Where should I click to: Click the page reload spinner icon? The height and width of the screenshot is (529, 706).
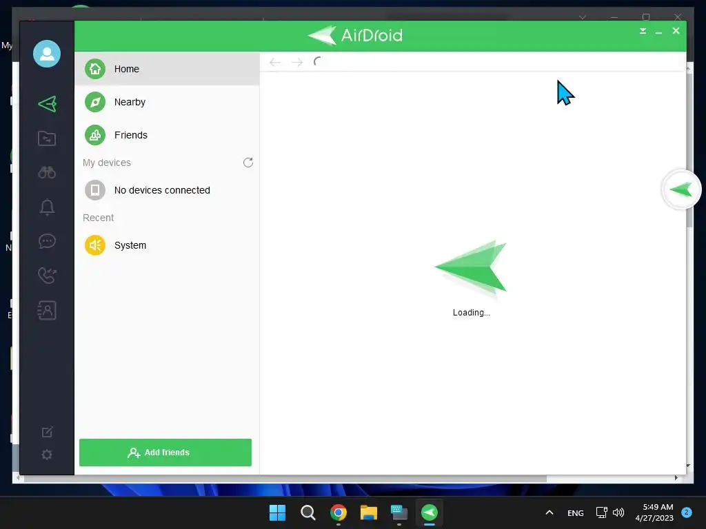pyautogui.click(x=318, y=61)
